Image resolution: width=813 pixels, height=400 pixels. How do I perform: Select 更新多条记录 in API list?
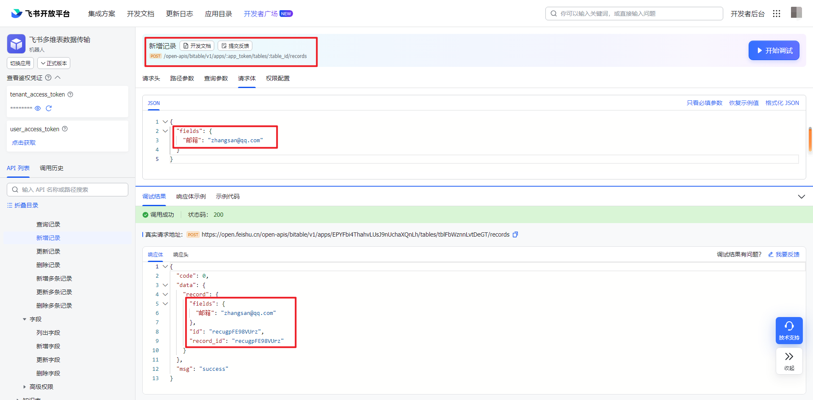point(54,292)
